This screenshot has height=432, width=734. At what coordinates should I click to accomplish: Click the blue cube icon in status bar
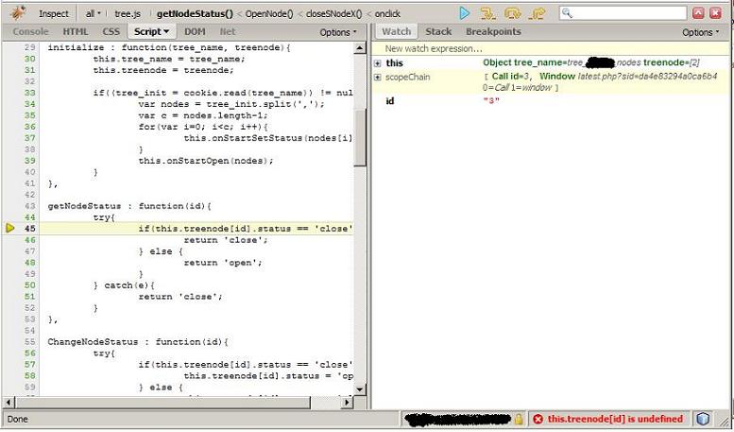[703, 419]
